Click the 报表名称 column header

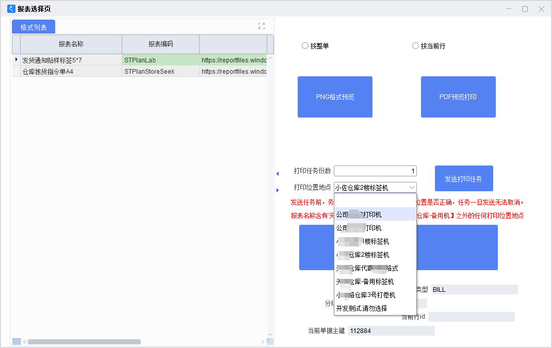pos(71,44)
